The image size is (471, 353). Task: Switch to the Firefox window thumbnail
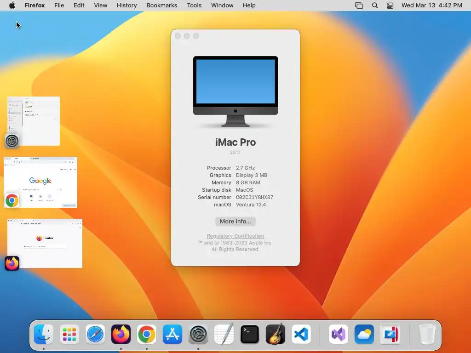point(45,244)
